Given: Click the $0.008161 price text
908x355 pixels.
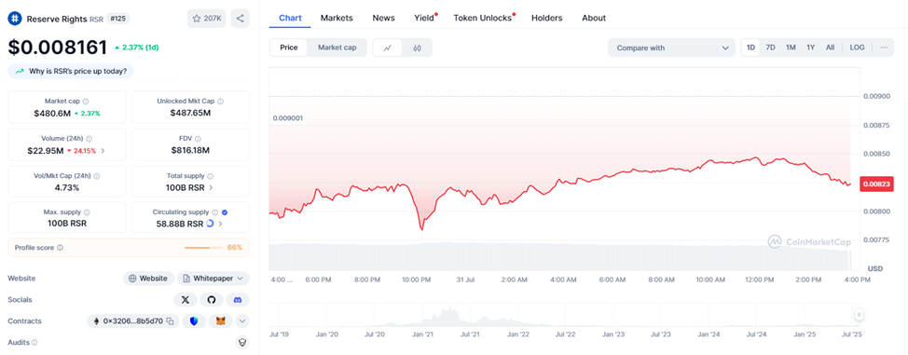Looking at the screenshot, I should point(57,47).
